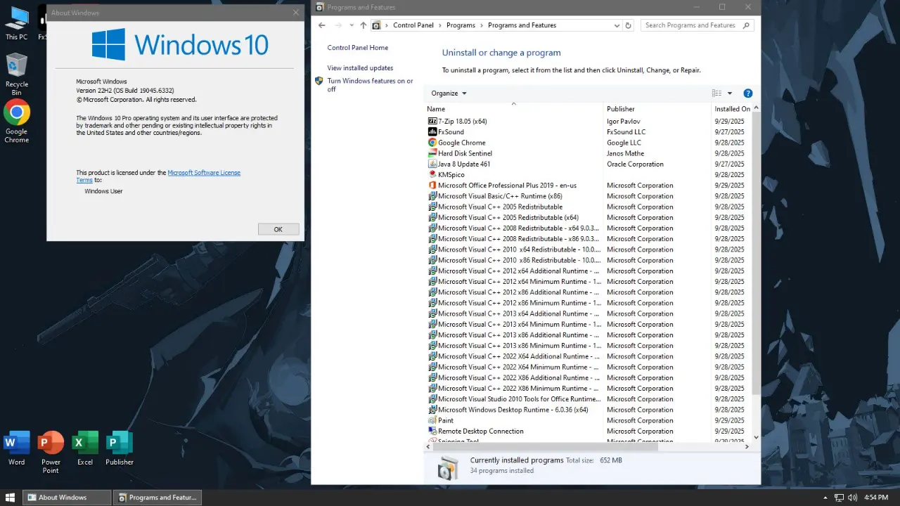Select Microsoft Visual C++ 2005 Redistributable (x64)
The image size is (900, 506).
click(x=588, y=217)
